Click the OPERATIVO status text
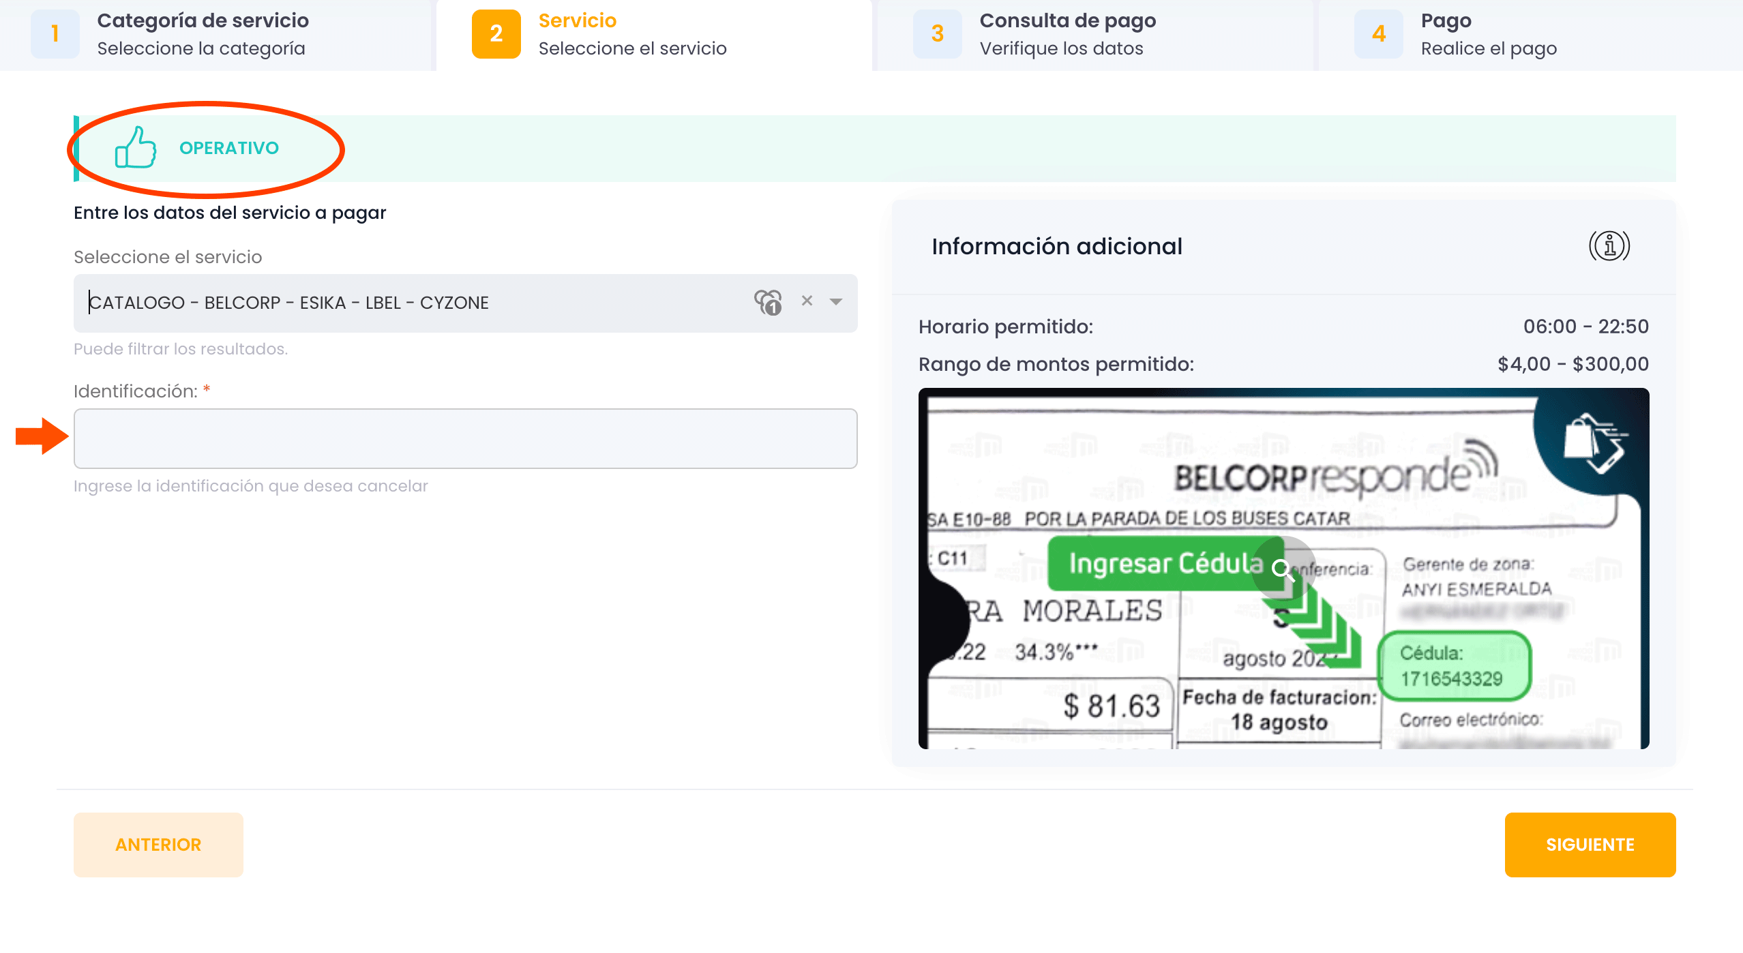The image size is (1743, 953). click(229, 148)
